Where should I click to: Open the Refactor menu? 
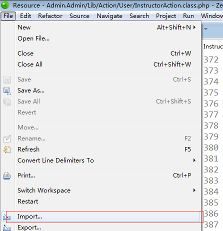[x=50, y=16]
